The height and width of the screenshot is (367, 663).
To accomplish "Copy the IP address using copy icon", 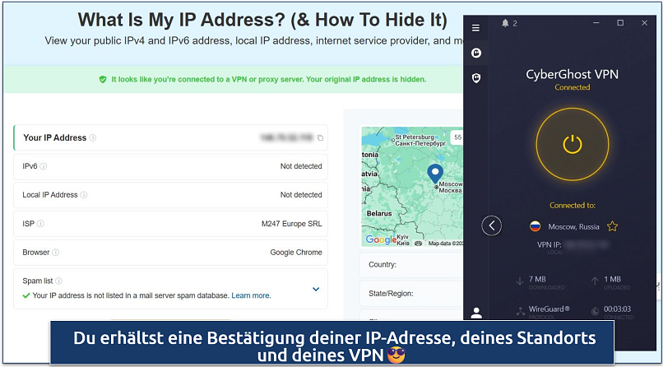I will (320, 138).
